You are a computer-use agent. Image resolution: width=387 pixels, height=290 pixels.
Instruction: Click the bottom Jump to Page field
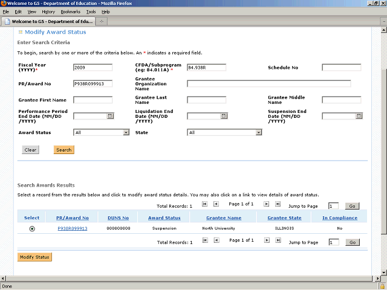click(334, 242)
